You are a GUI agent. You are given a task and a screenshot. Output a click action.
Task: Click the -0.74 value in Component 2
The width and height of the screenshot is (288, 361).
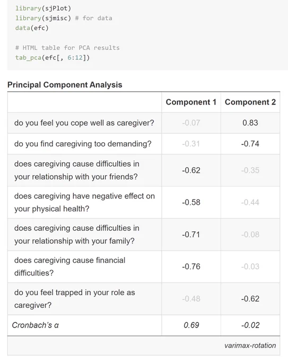pos(250,144)
